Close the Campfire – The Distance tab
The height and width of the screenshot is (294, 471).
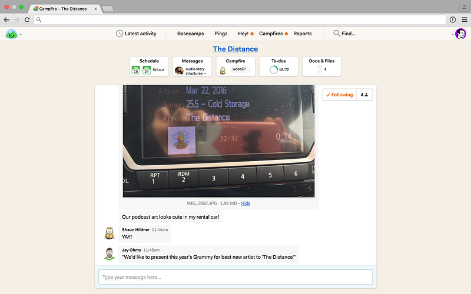pyautogui.click(x=95, y=9)
